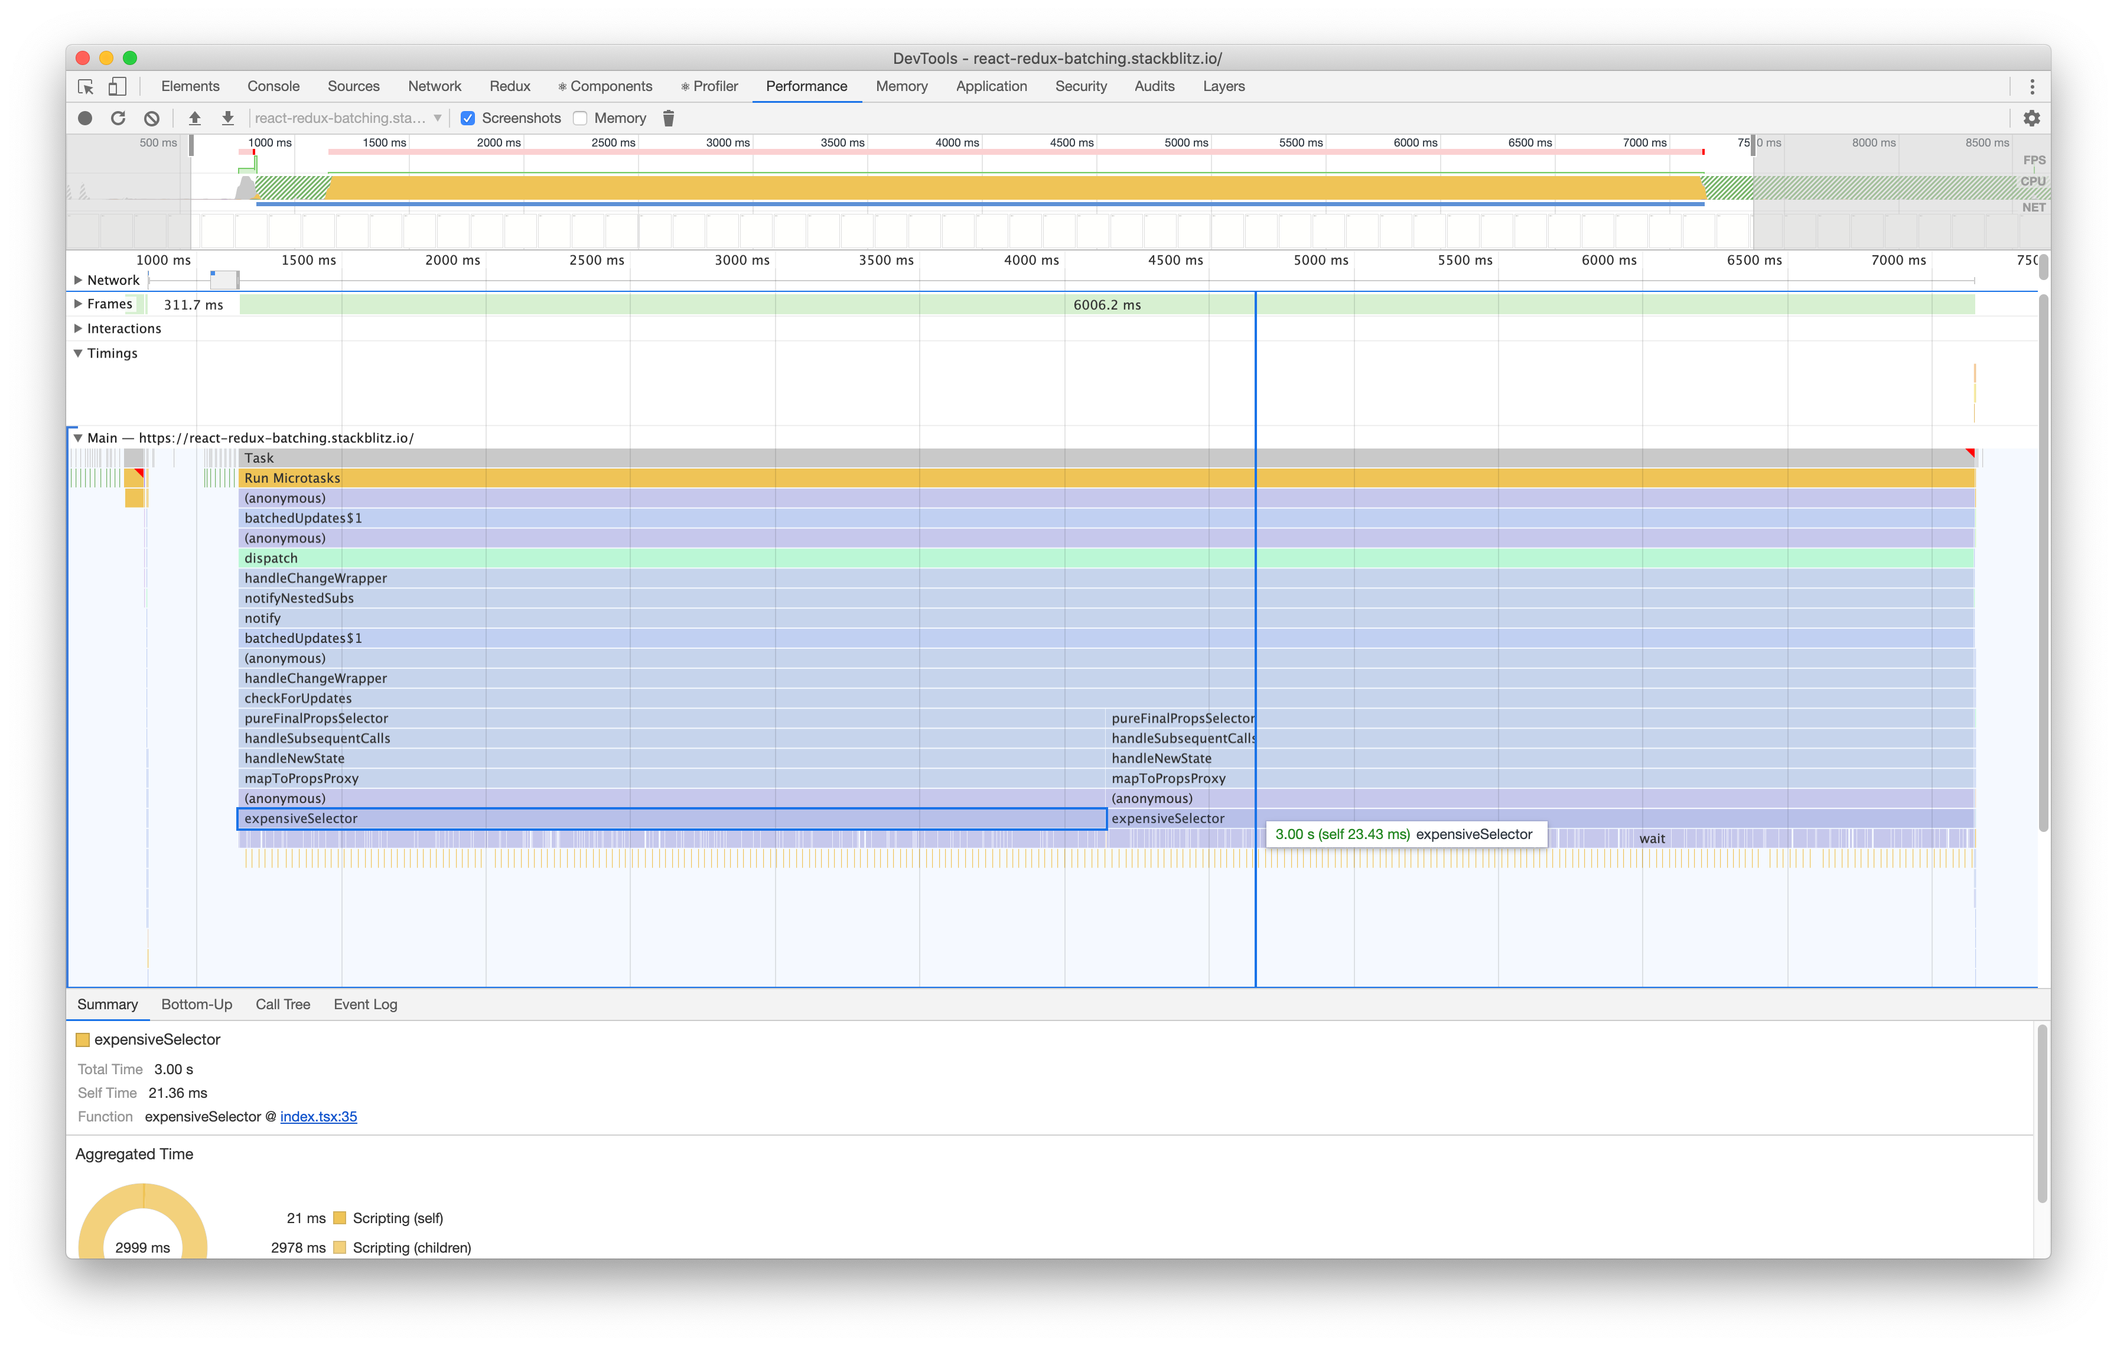The height and width of the screenshot is (1346, 2117).
Task: Load a saved performance profile
Action: 195,118
